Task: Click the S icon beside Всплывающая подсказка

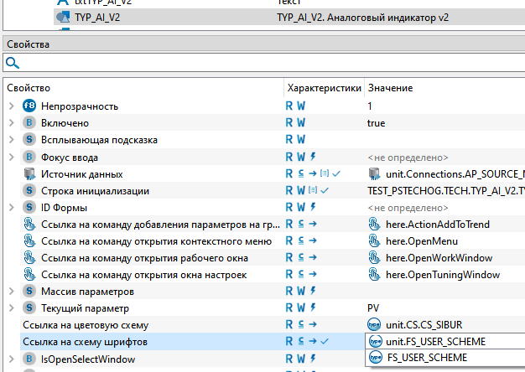Action: tap(29, 140)
